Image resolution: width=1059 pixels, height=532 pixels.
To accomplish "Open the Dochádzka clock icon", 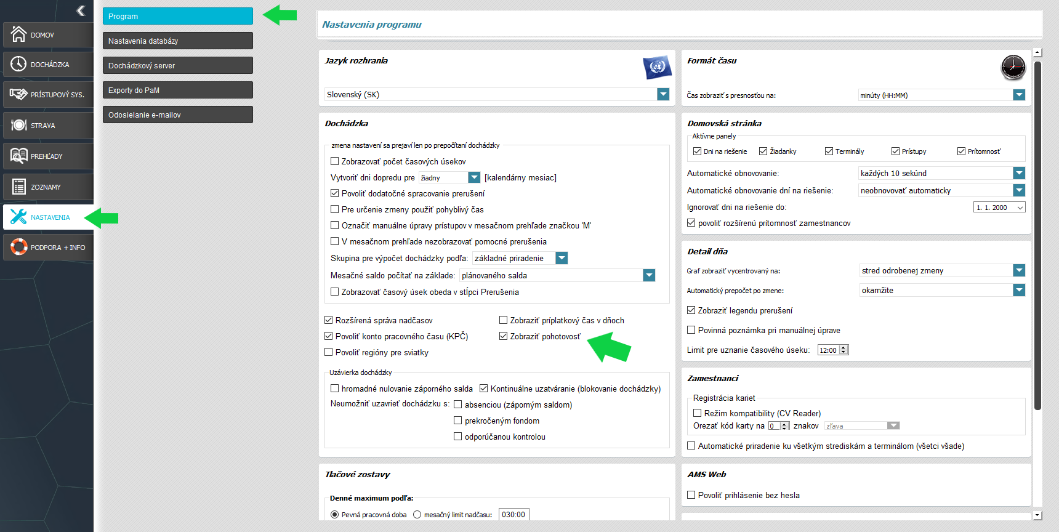I will 18,64.
